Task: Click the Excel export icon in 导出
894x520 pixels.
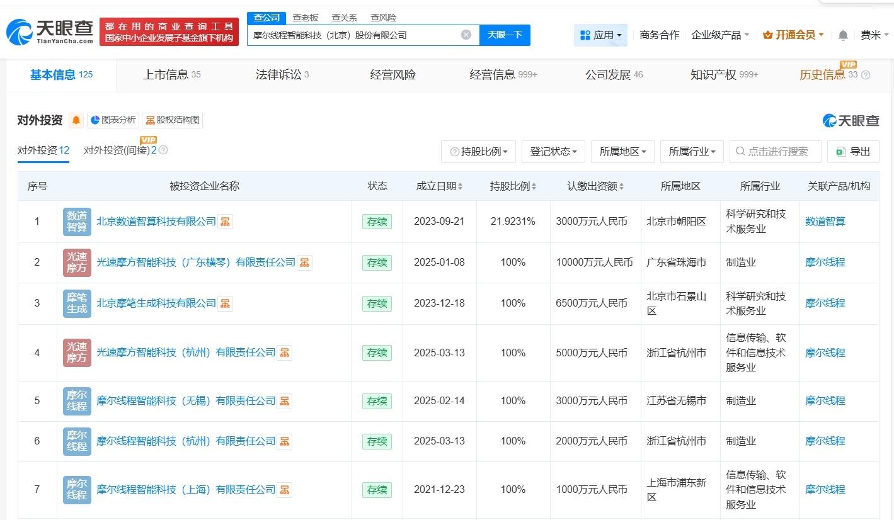Action: click(840, 151)
